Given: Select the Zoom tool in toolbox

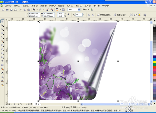Looking at the screenshot, I should coord(2,33).
